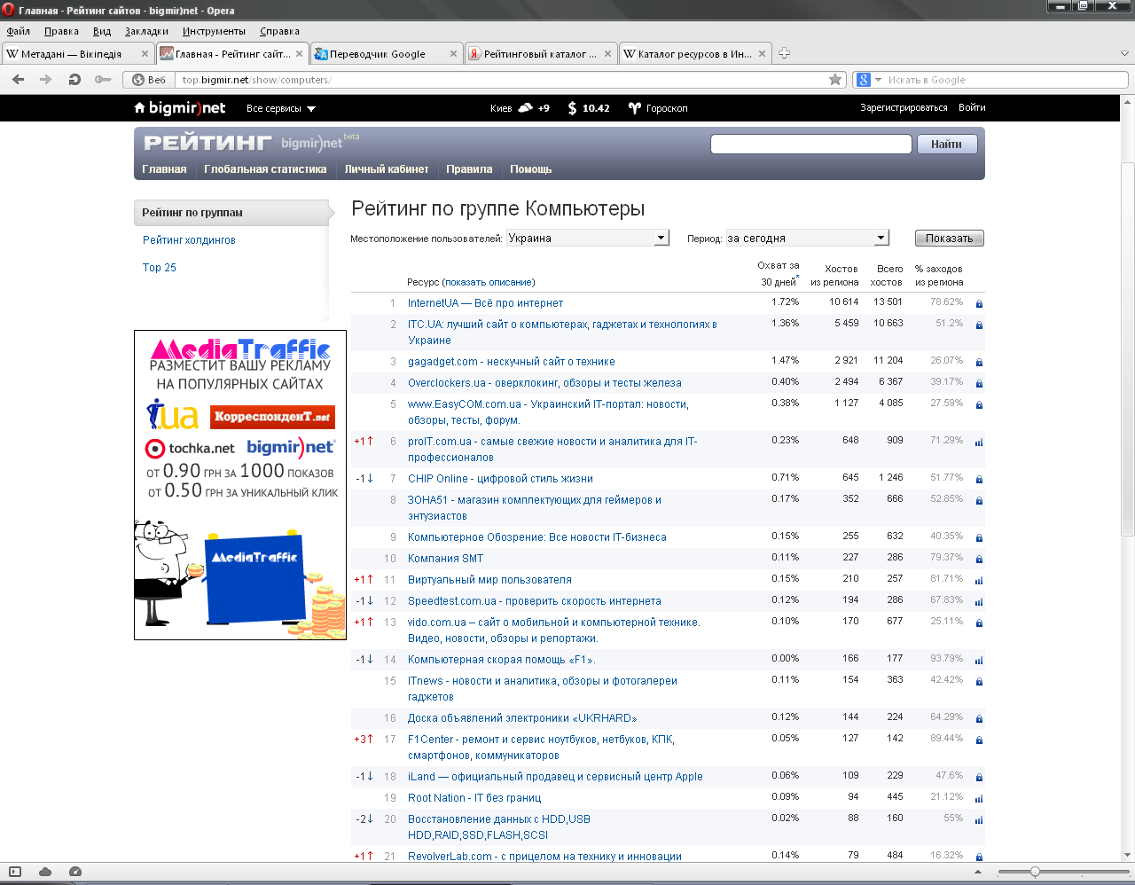Open the Top 25 sidebar link
This screenshot has height=885, width=1135.
point(160,268)
